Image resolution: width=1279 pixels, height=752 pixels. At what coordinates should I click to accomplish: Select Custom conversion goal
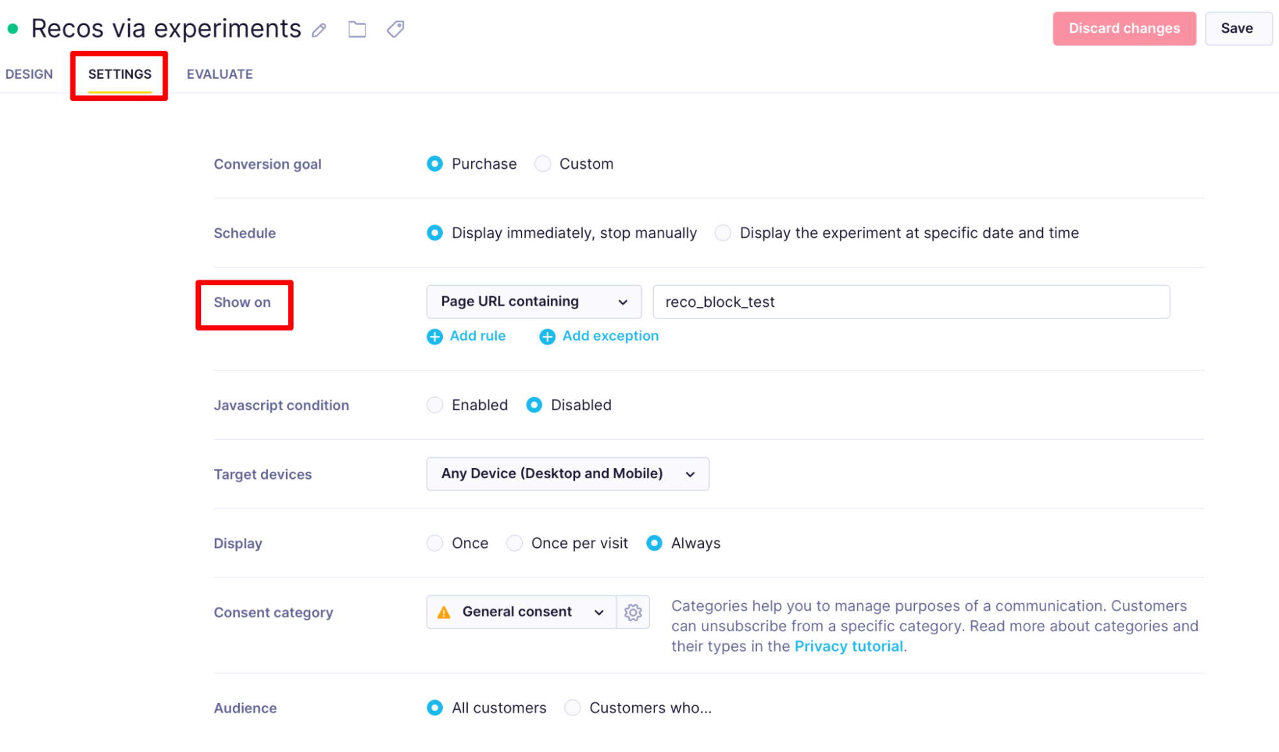[x=543, y=164]
